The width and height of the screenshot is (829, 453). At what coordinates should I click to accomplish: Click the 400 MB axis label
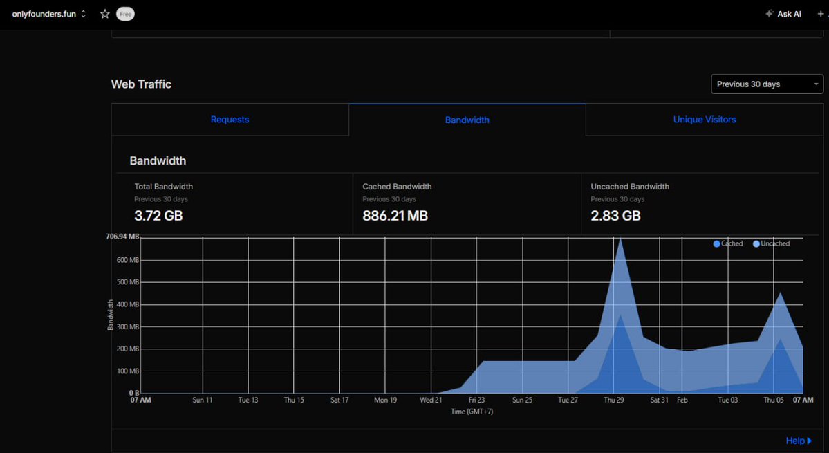pos(127,304)
